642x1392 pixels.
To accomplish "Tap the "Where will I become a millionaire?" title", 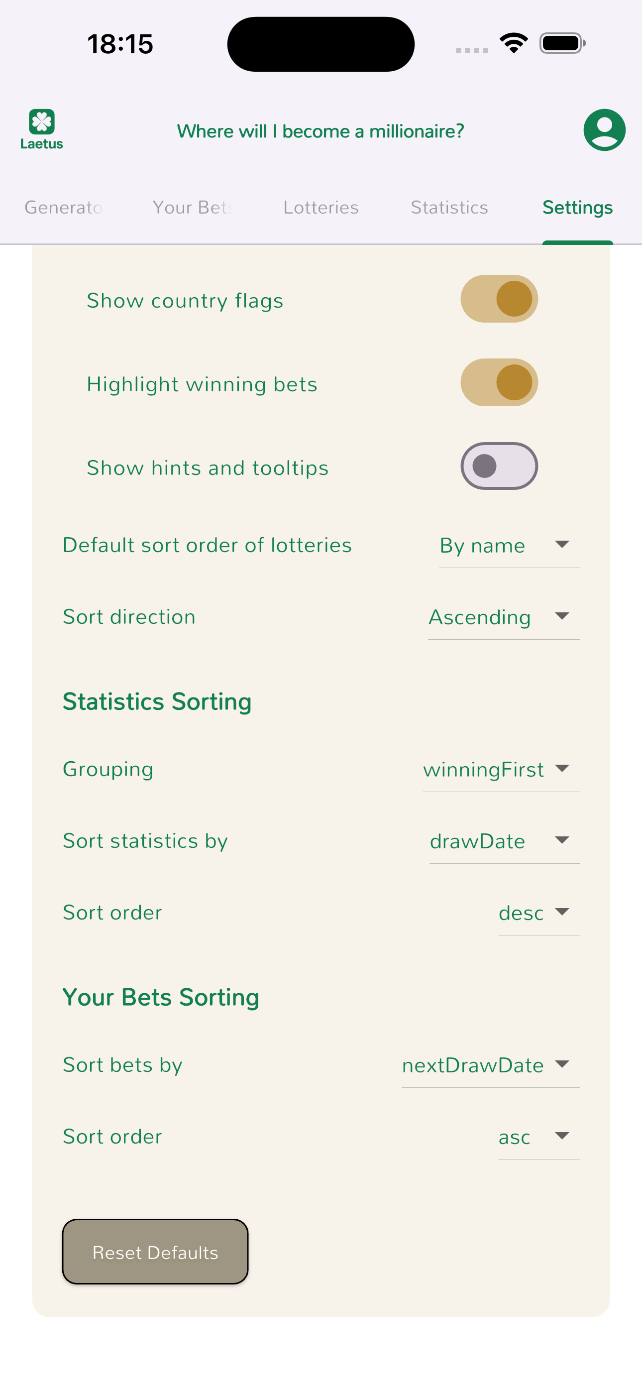I will [321, 131].
